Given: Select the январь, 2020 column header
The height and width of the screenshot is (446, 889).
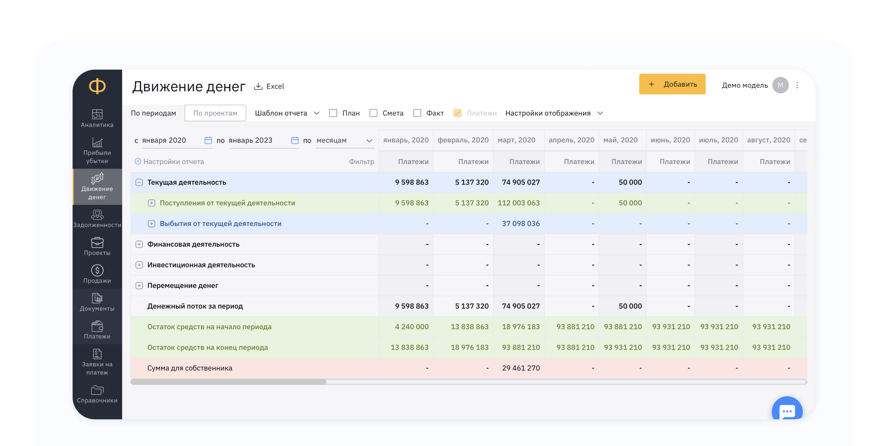Looking at the screenshot, I should pyautogui.click(x=406, y=140).
